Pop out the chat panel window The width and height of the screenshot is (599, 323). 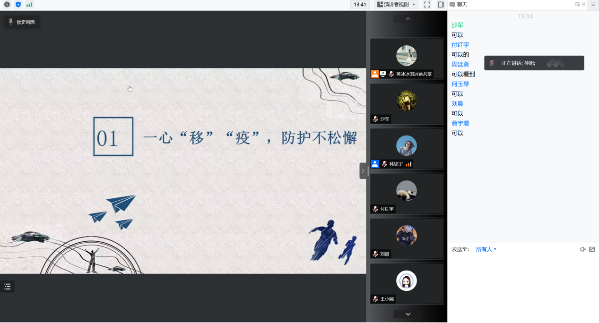pos(577,4)
